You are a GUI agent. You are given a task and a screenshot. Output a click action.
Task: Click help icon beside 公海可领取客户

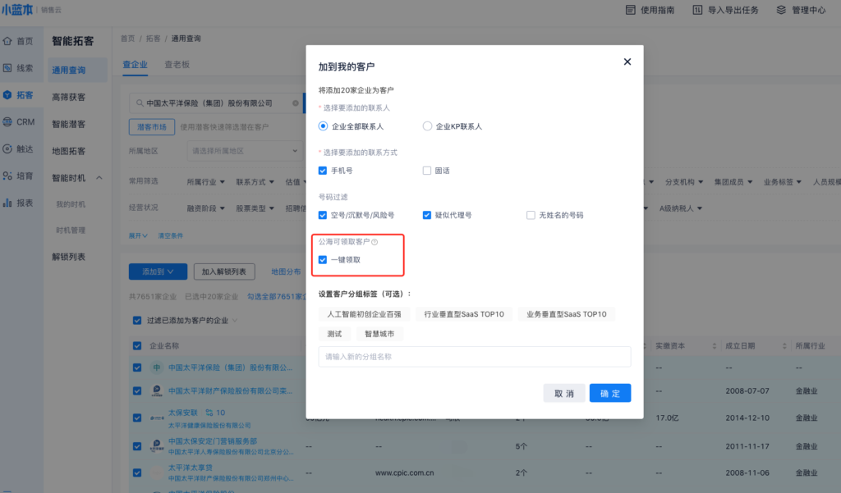coord(375,243)
